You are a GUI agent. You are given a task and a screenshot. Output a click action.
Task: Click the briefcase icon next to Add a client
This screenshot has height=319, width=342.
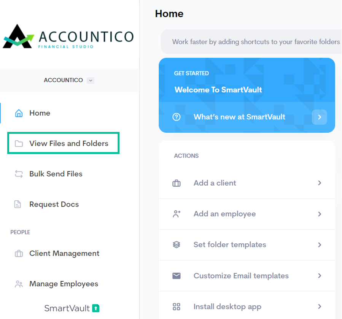176,183
